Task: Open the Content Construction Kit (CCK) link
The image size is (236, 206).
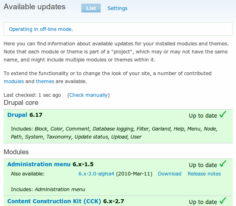Action: [54, 201]
